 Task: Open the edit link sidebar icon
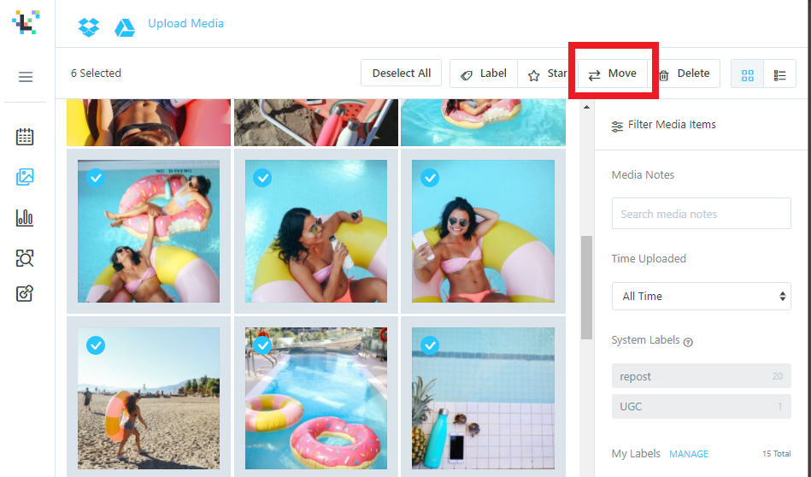coord(25,293)
